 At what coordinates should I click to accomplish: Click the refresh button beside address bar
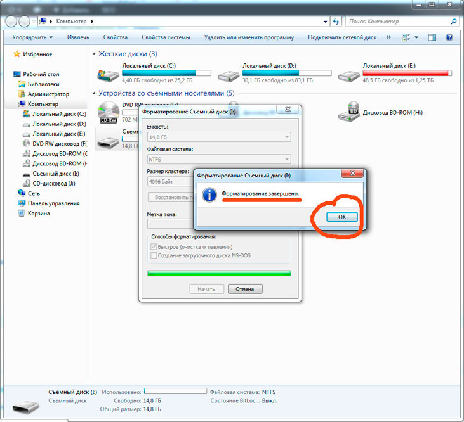[x=336, y=22]
